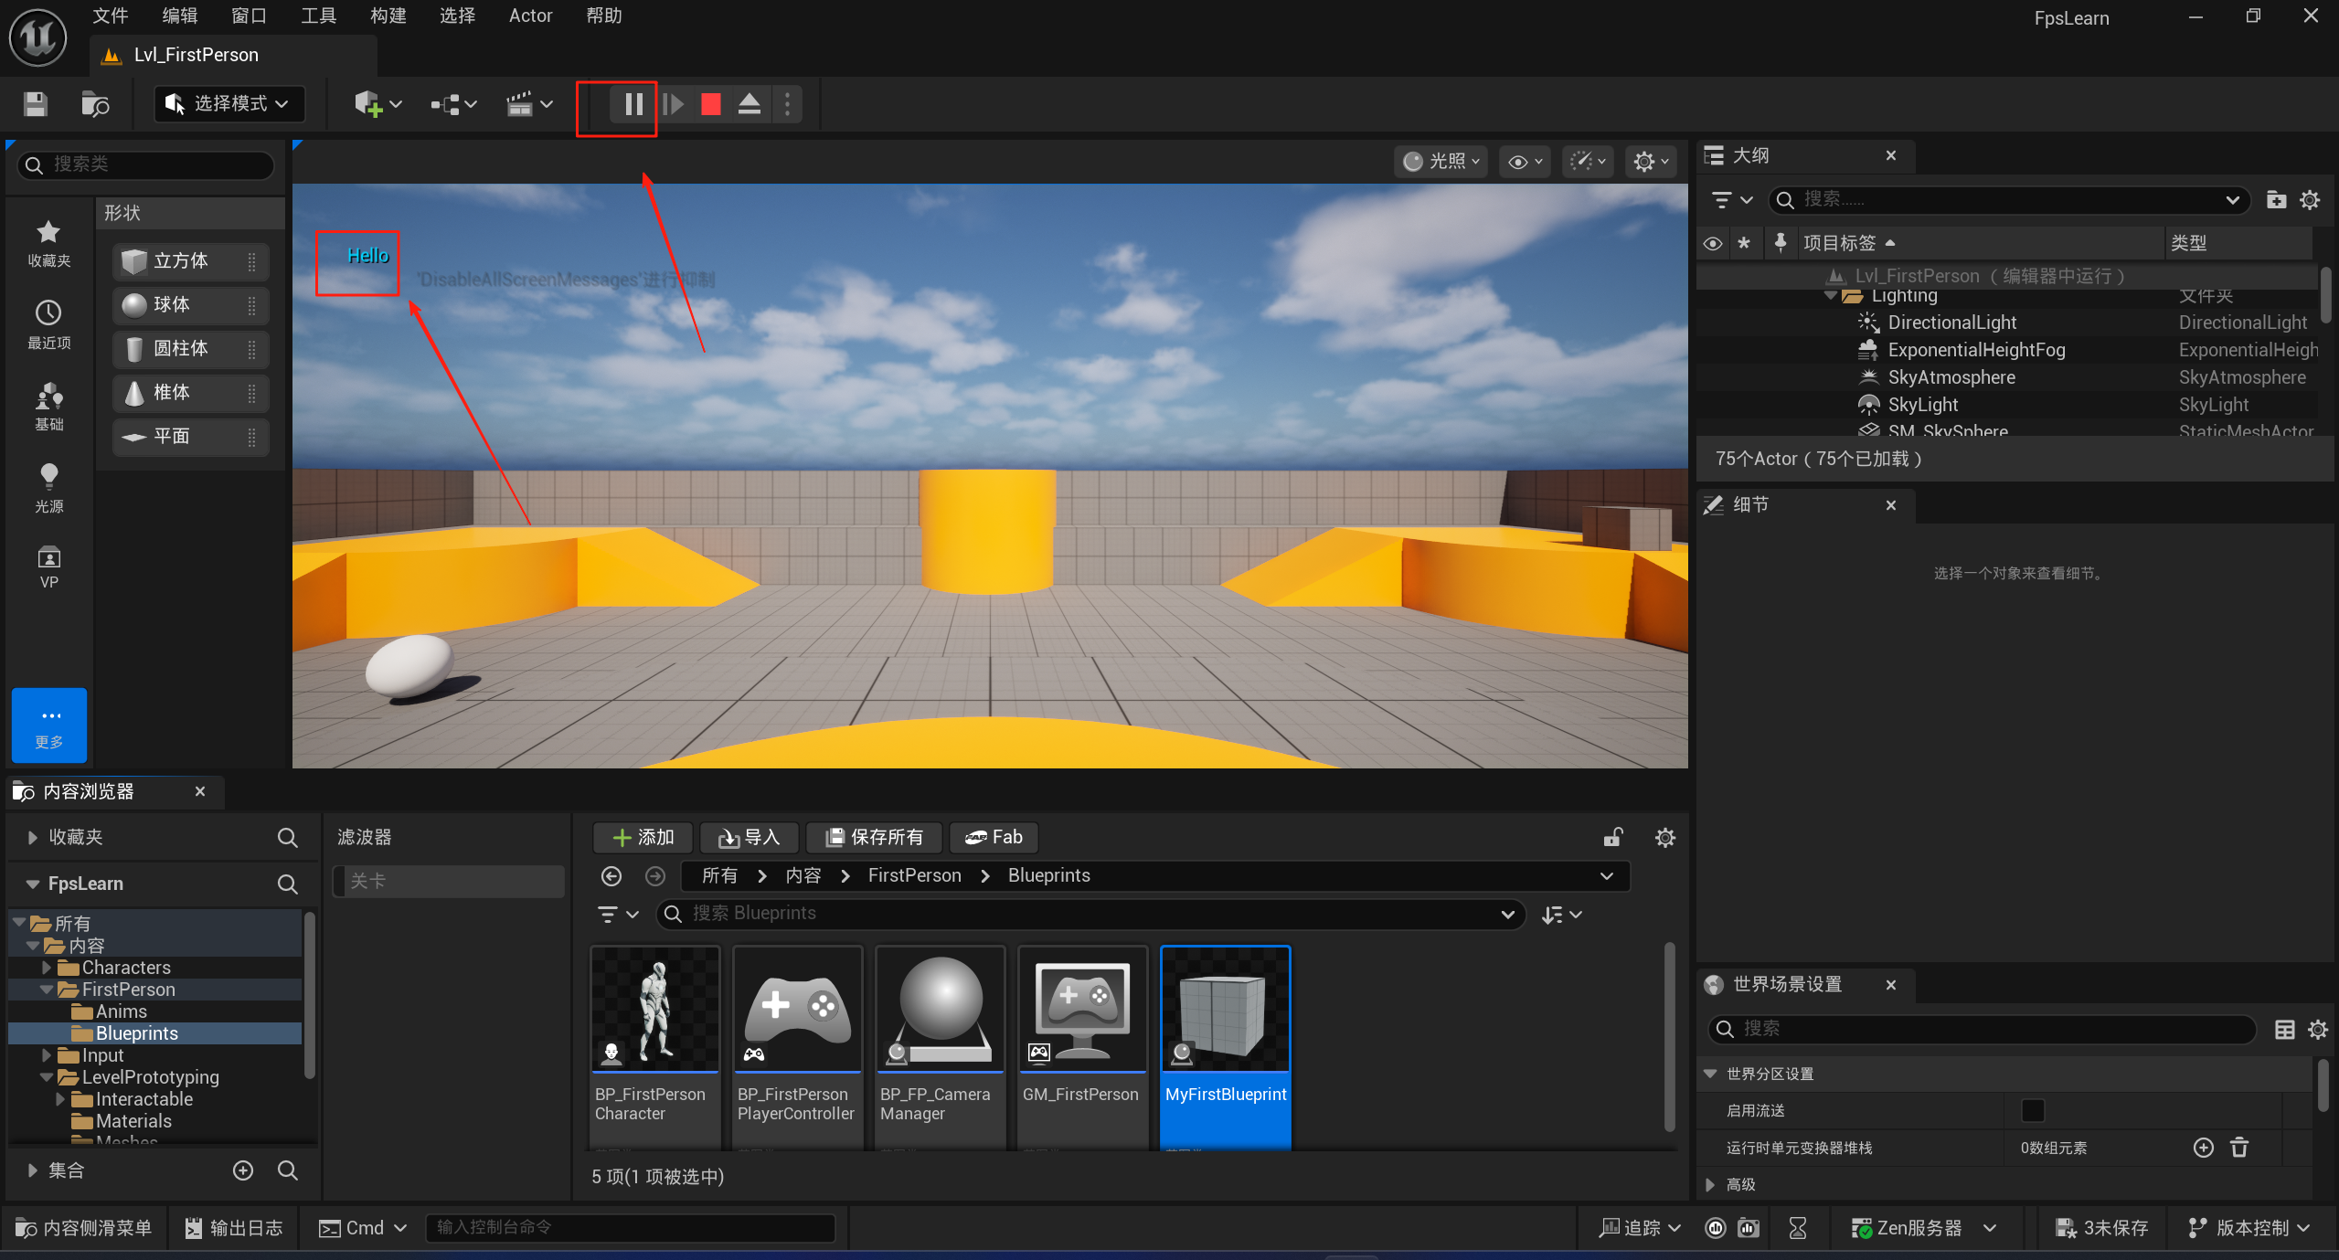
Task: Open outliner settings gear
Action: point(2310,199)
